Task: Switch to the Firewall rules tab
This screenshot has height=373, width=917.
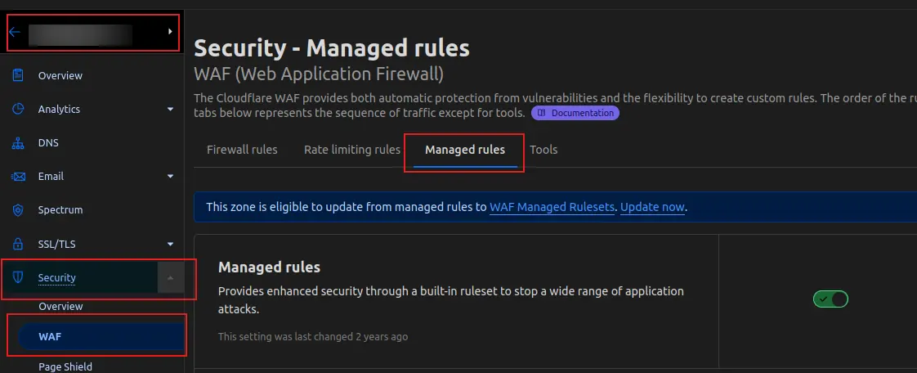Action: pos(242,150)
